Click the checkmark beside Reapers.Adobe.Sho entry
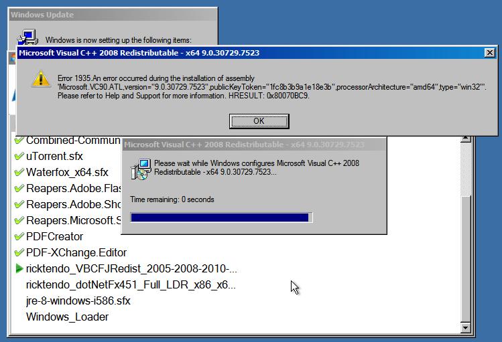 coord(19,204)
